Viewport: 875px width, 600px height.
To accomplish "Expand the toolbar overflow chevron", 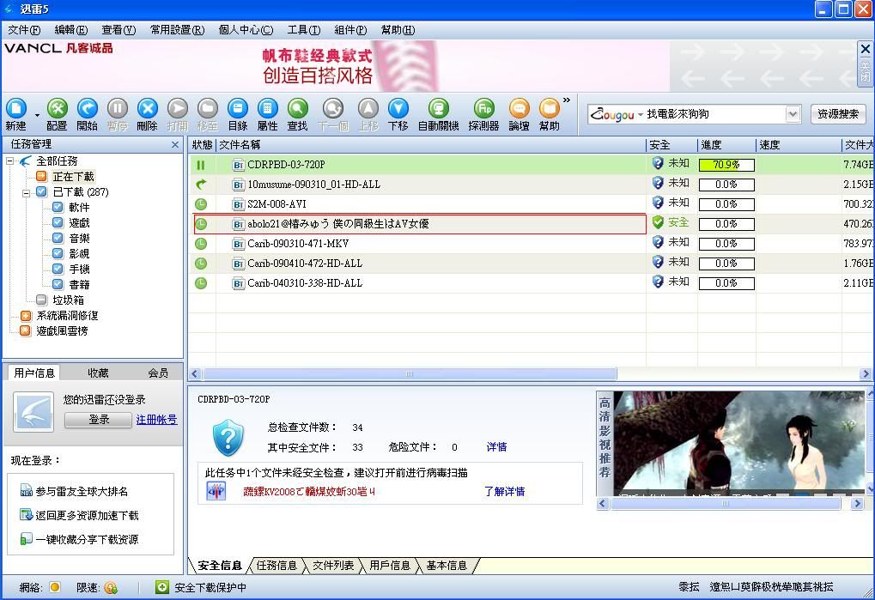I will 566,100.
